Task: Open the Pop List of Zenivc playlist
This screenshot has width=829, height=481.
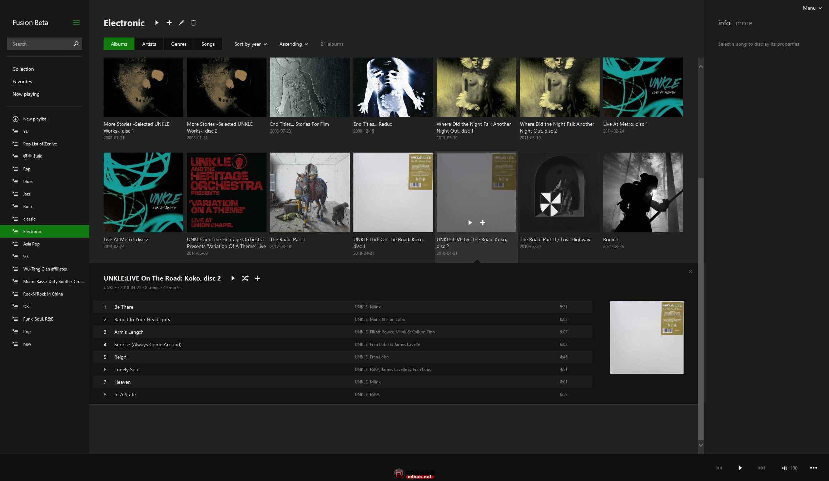Action: (x=45, y=144)
